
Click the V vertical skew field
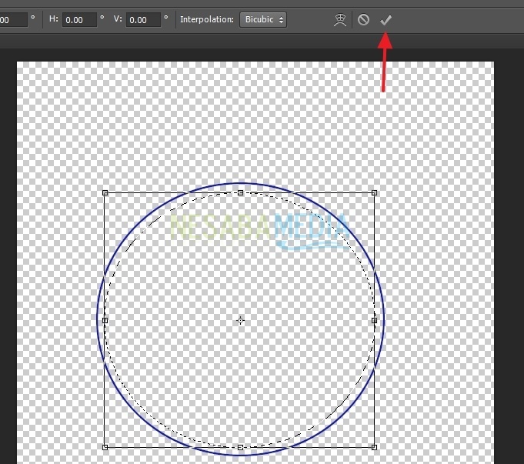pos(143,20)
